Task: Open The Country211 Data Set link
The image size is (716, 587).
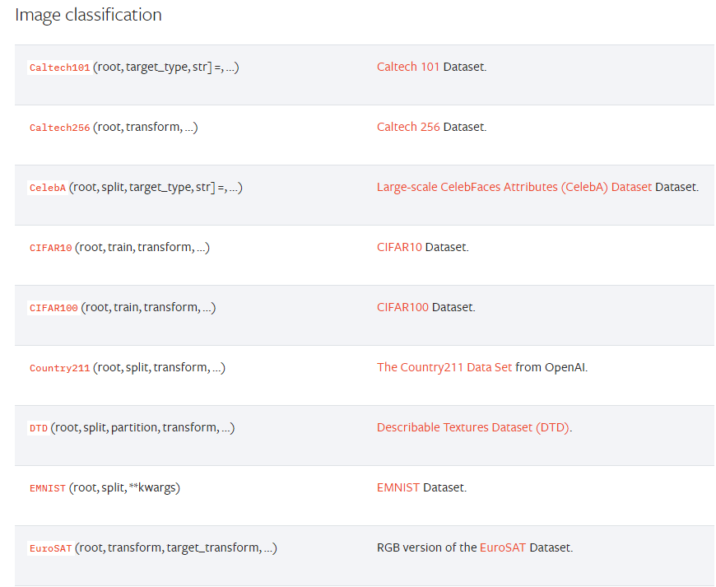Action: (444, 368)
